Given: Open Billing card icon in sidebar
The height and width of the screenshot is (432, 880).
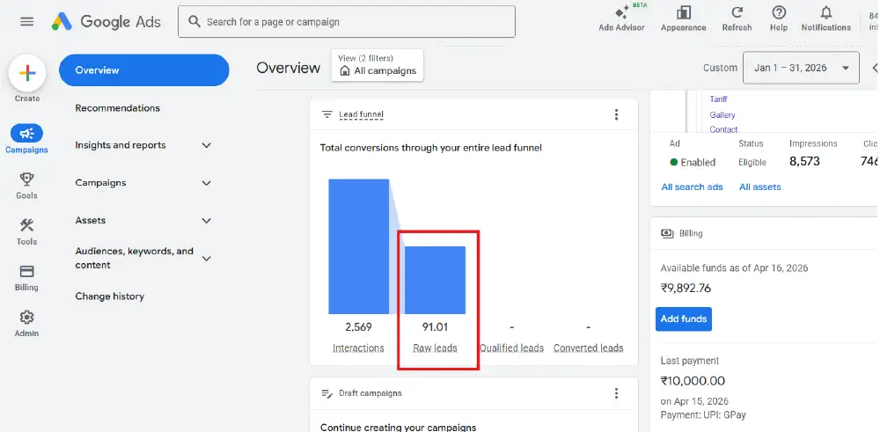Looking at the screenshot, I should tap(26, 272).
